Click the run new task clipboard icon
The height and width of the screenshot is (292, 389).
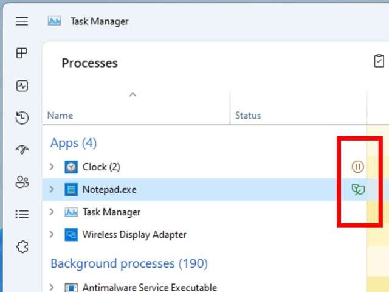379,61
